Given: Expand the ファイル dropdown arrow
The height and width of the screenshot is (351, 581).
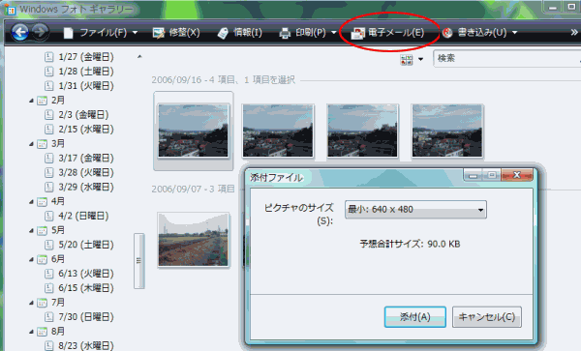Looking at the screenshot, I should [x=135, y=33].
